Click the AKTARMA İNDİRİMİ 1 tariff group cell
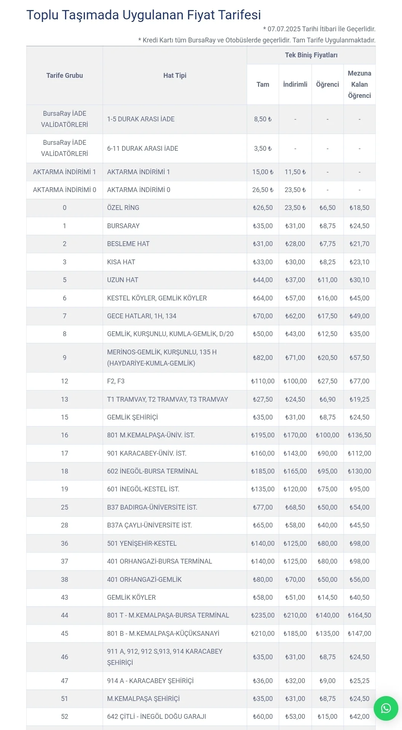Screen dimensions: 402x730 (64, 172)
